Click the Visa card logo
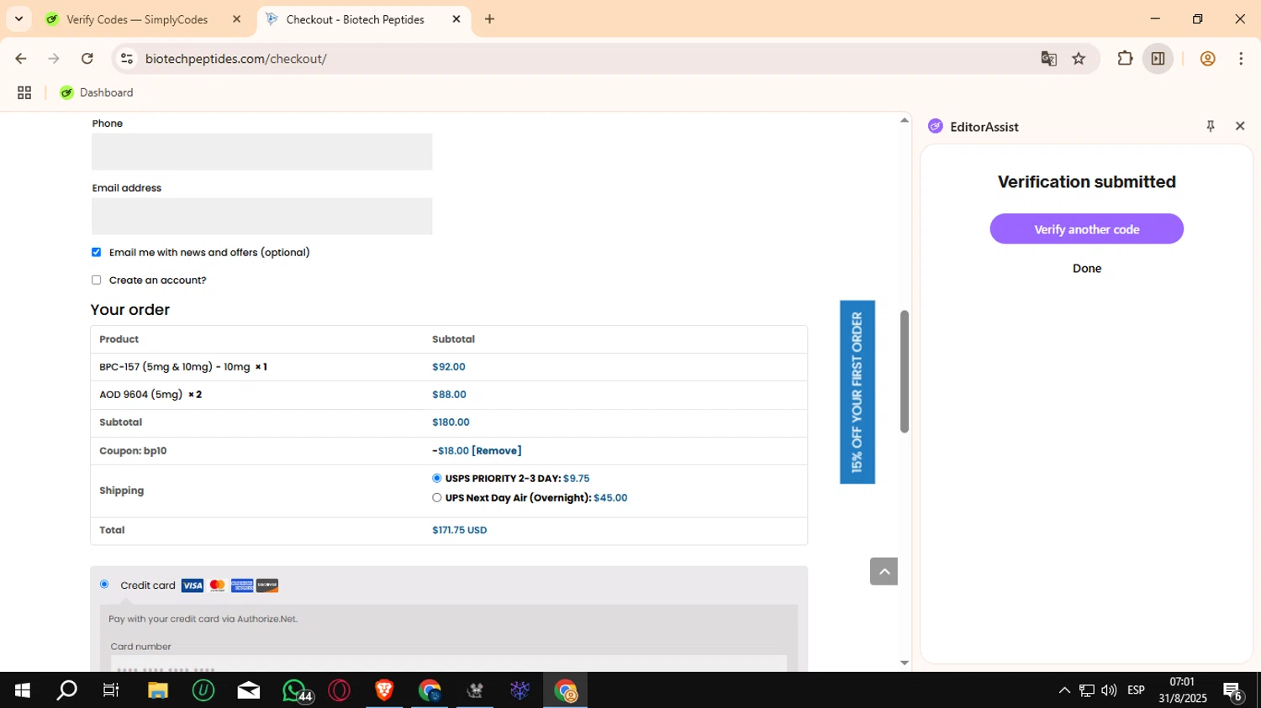This screenshot has width=1261, height=708. coord(193,585)
